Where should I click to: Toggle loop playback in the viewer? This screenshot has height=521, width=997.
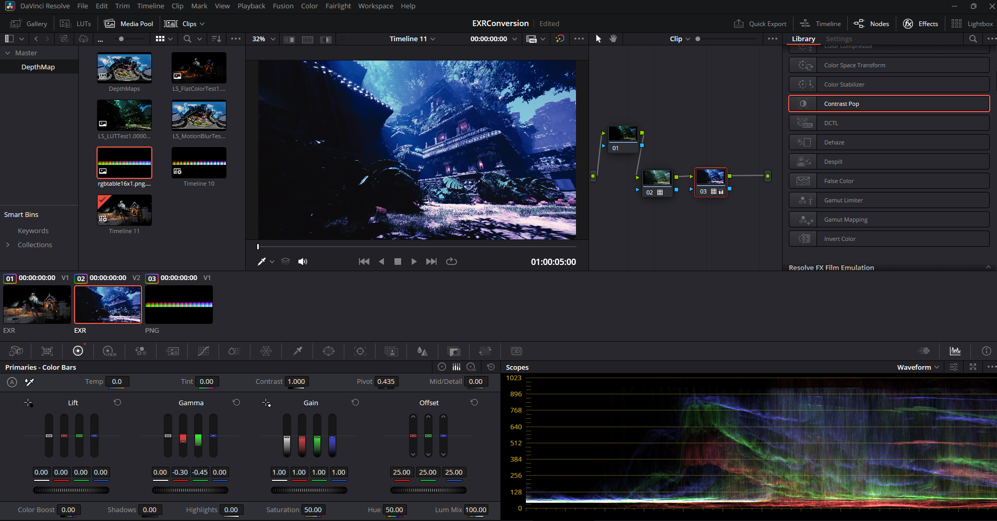[x=452, y=261]
